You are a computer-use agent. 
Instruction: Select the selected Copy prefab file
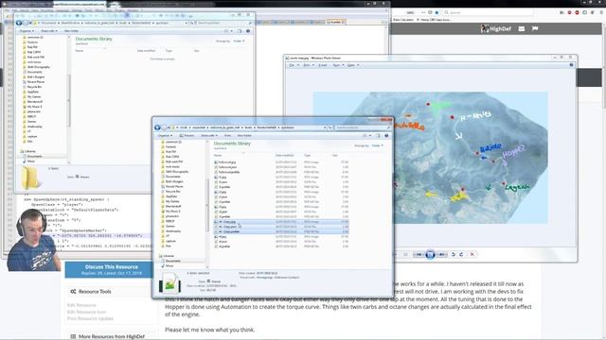tap(281, 231)
